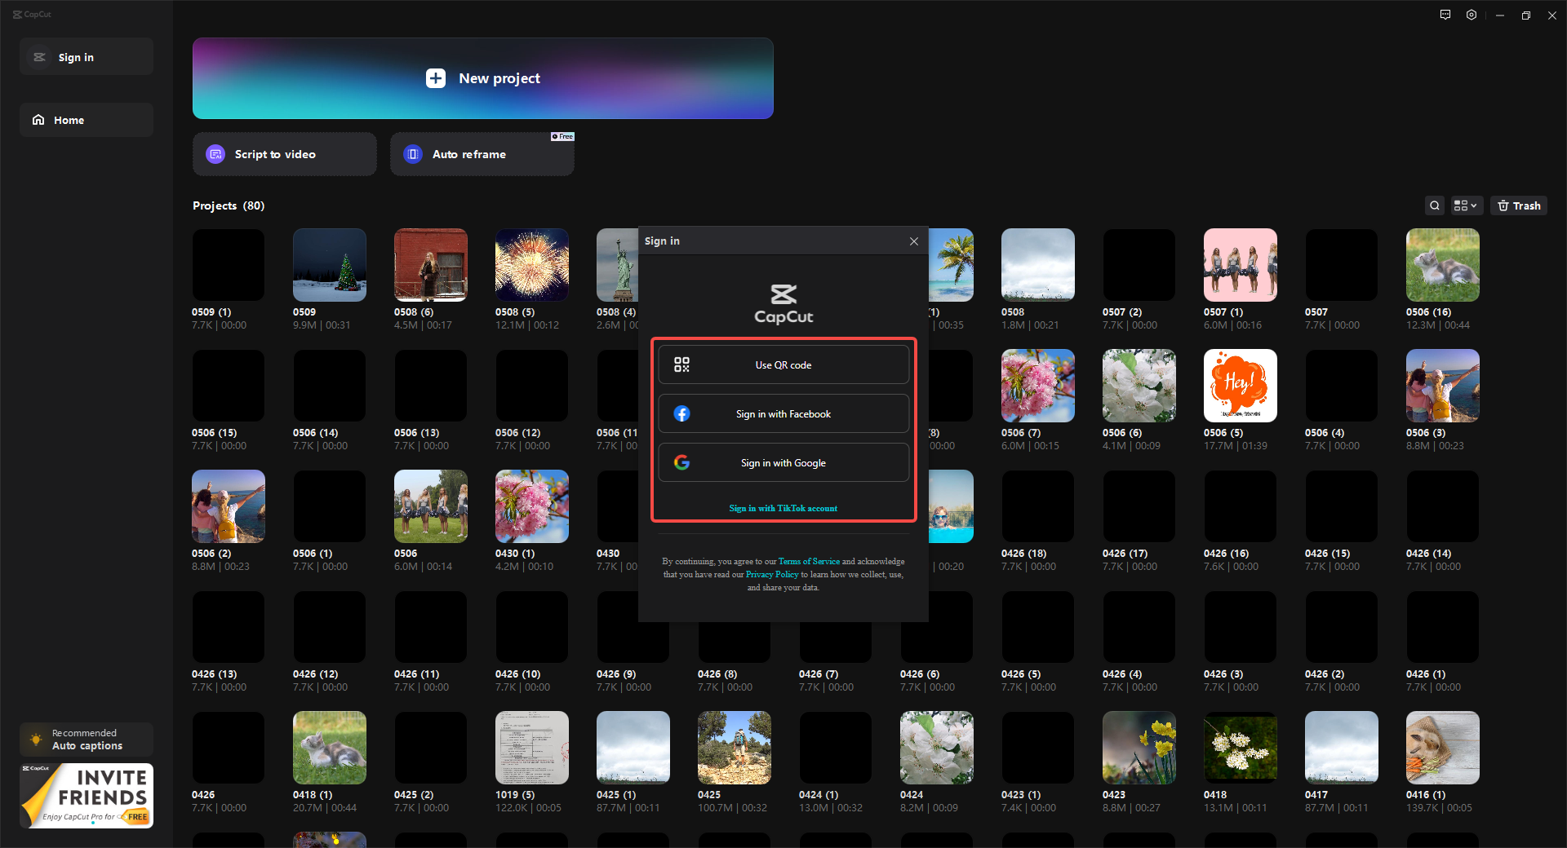This screenshot has height=848, width=1567.
Task: Sign in with Google
Action: coord(783,462)
